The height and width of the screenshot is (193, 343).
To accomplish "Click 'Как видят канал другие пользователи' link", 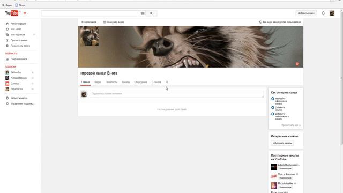I will pyautogui.click(x=280, y=22).
